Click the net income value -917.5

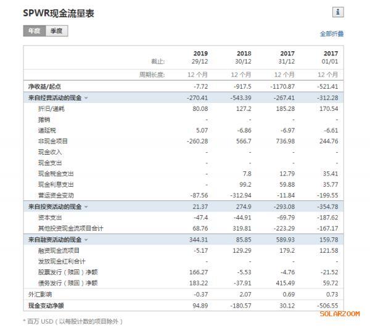tap(242, 86)
